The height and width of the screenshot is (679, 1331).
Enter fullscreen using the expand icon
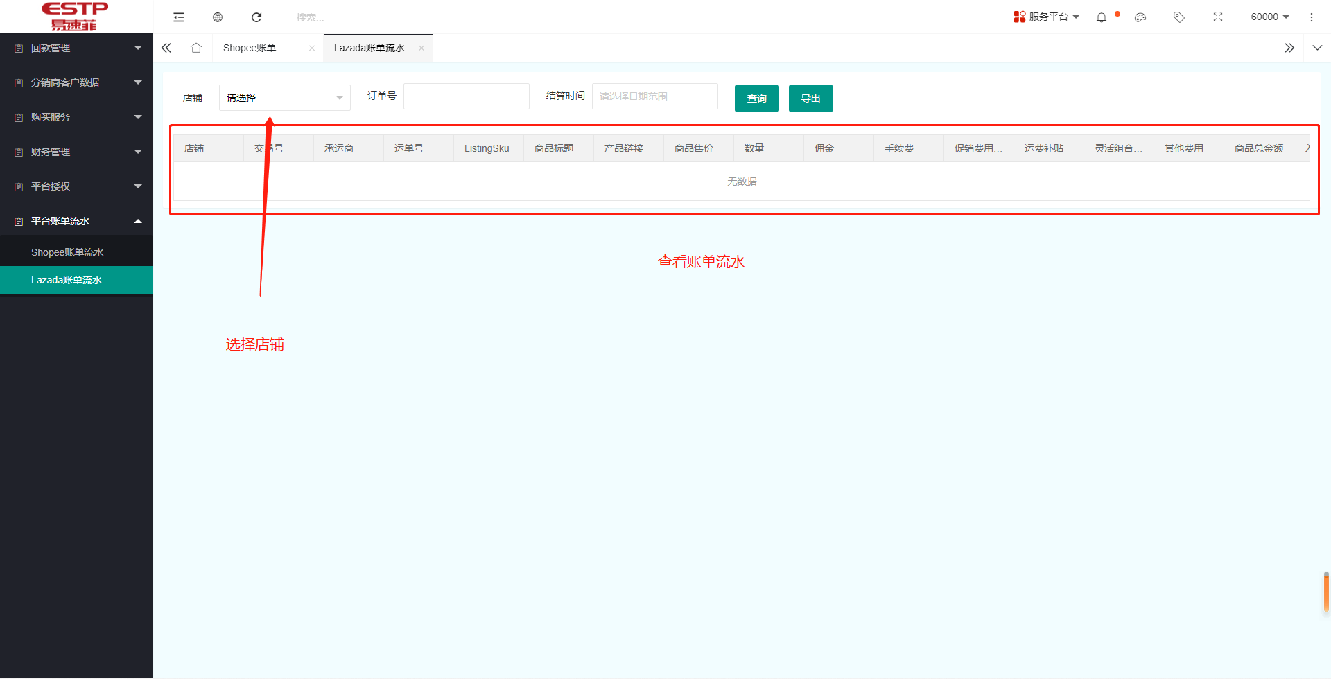1218,17
